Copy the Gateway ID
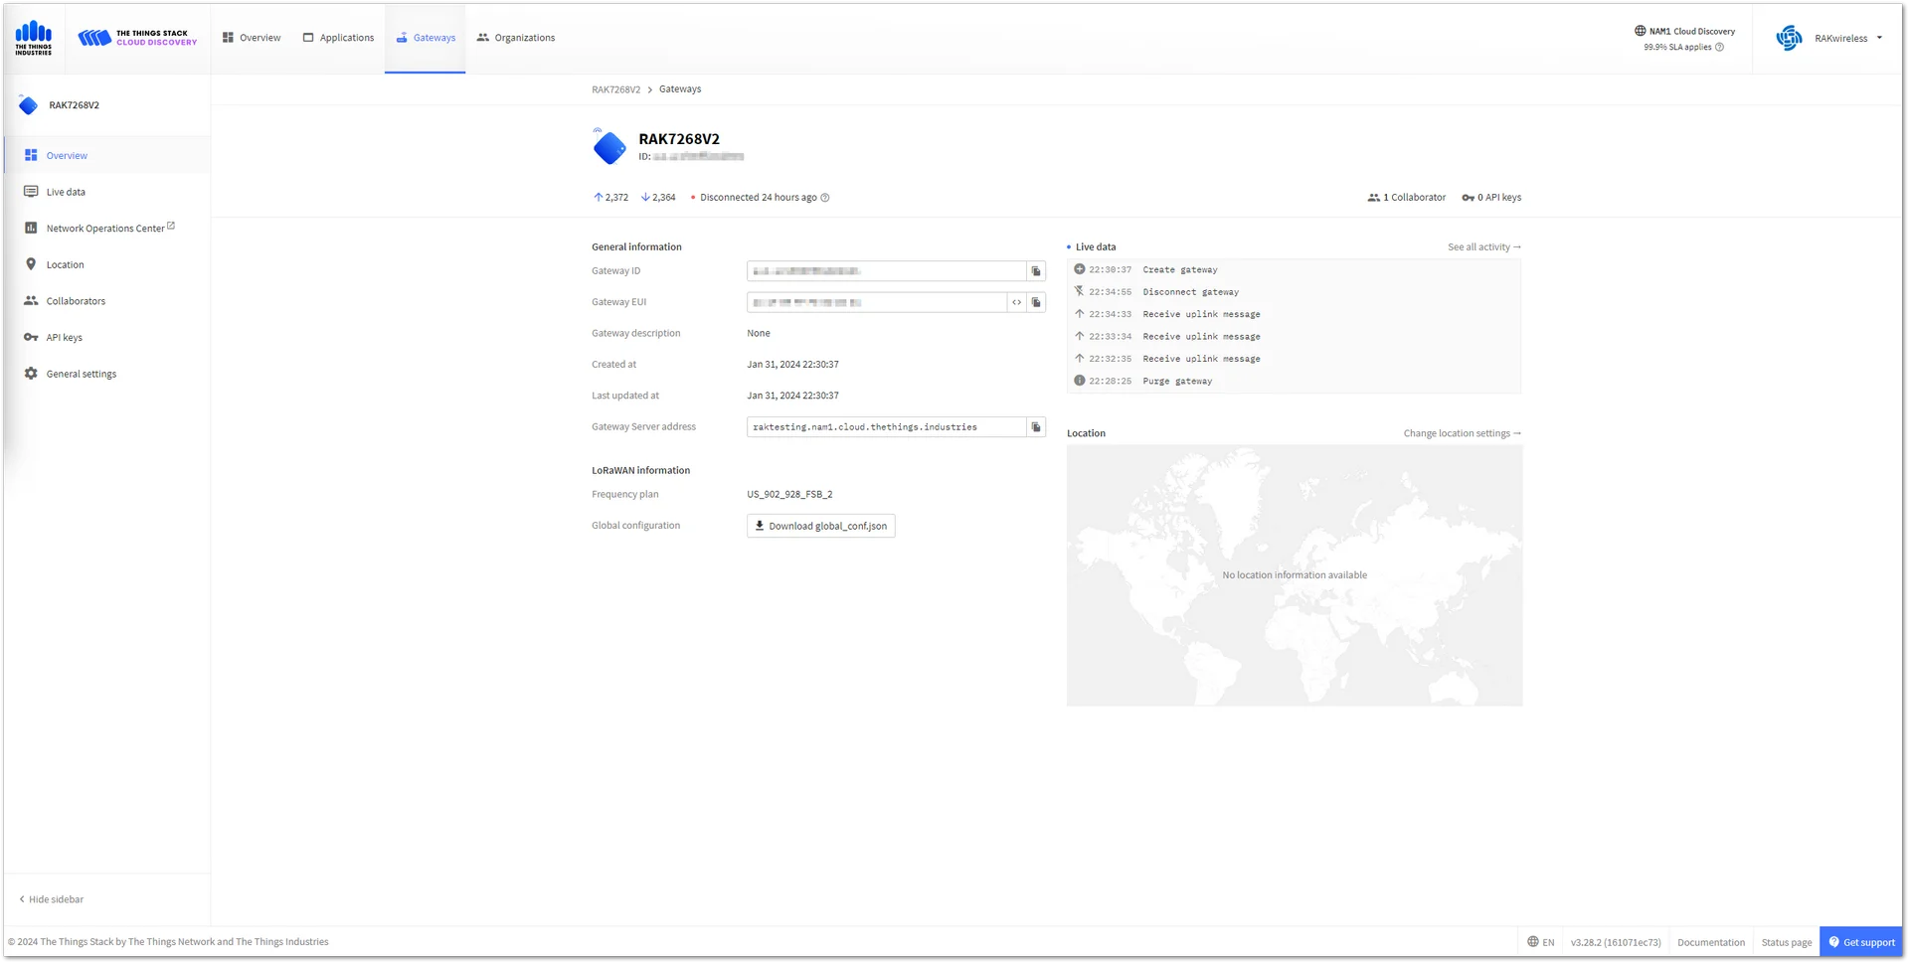The image size is (1909, 963). [1036, 271]
